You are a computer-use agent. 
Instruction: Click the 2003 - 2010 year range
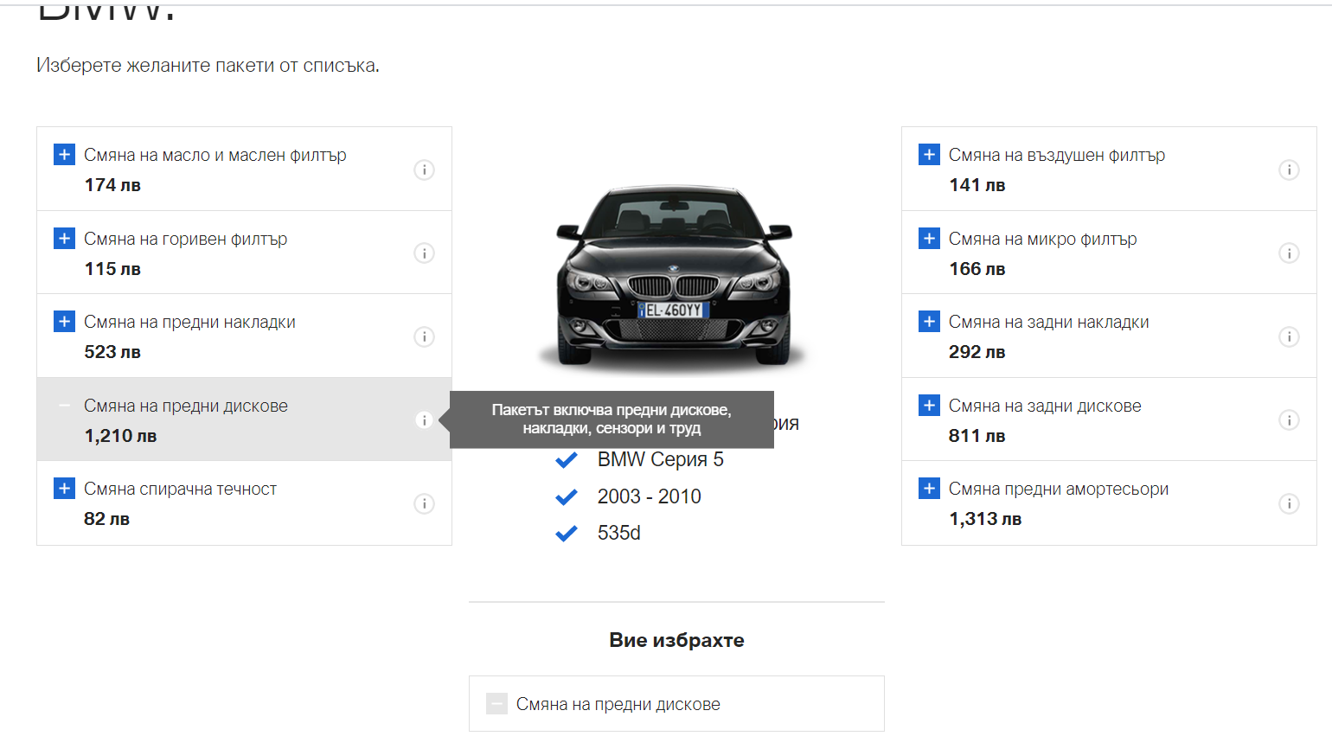pyautogui.click(x=650, y=496)
